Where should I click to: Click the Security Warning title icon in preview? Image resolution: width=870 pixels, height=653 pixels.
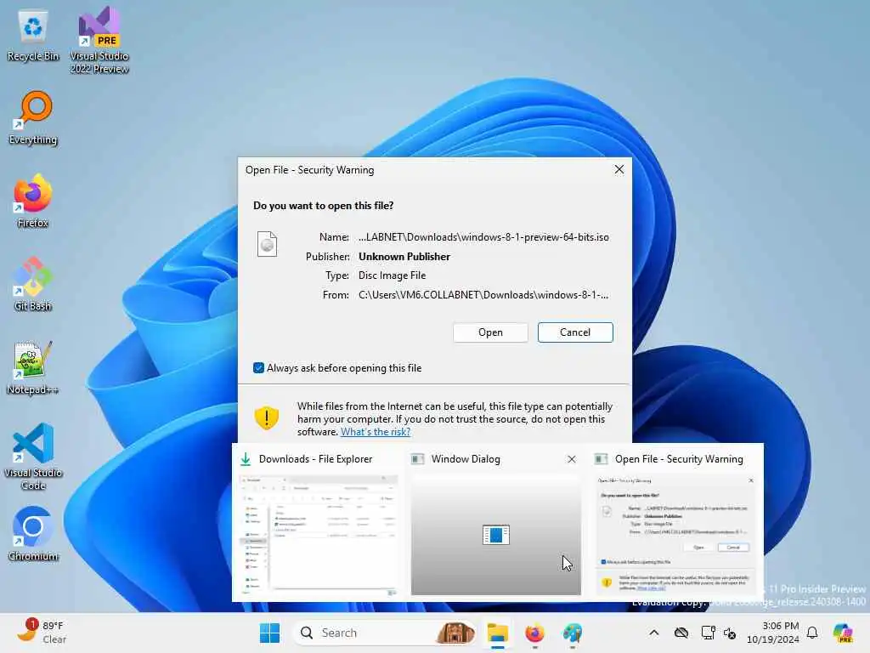point(601,459)
